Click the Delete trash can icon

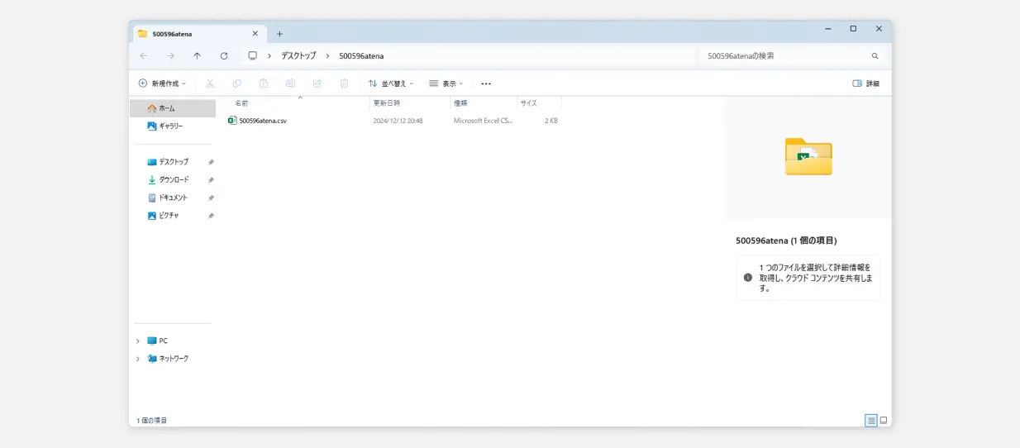click(x=345, y=83)
